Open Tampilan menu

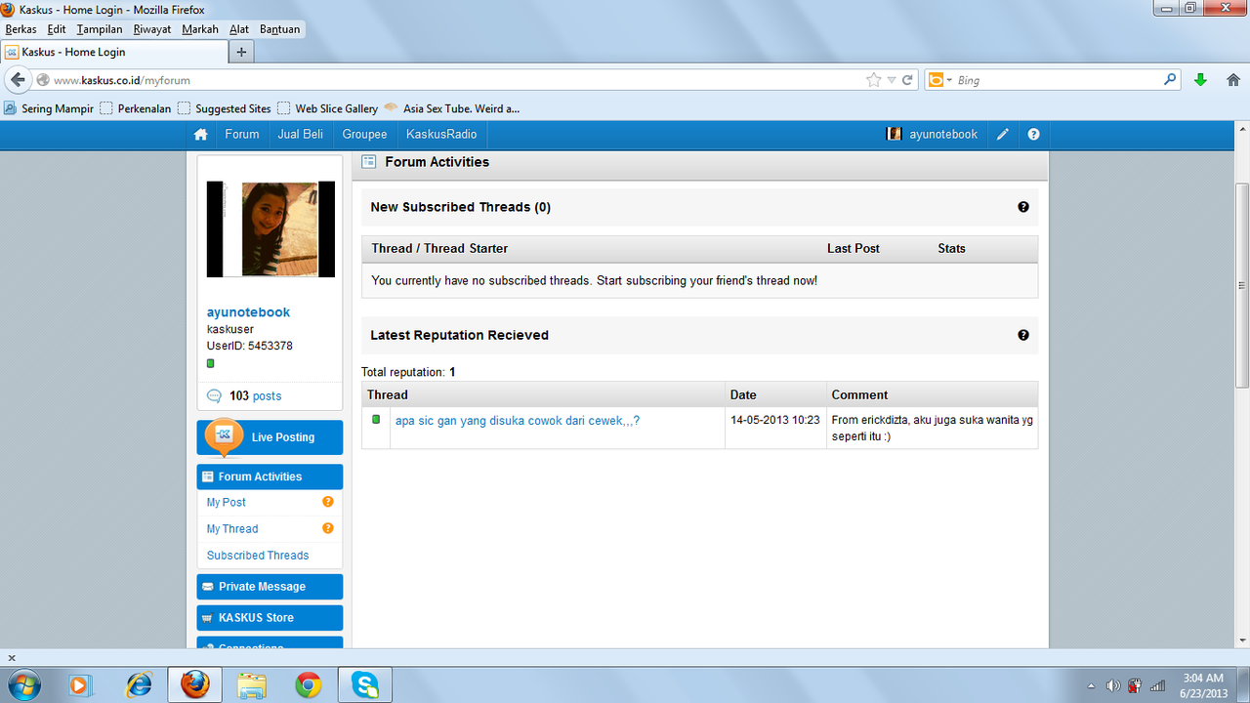100,29
